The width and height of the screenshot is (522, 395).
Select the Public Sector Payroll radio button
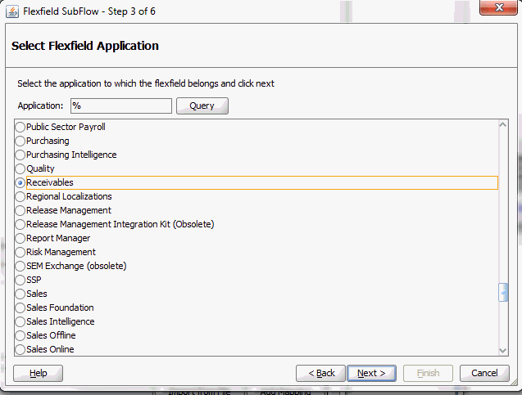coord(20,128)
